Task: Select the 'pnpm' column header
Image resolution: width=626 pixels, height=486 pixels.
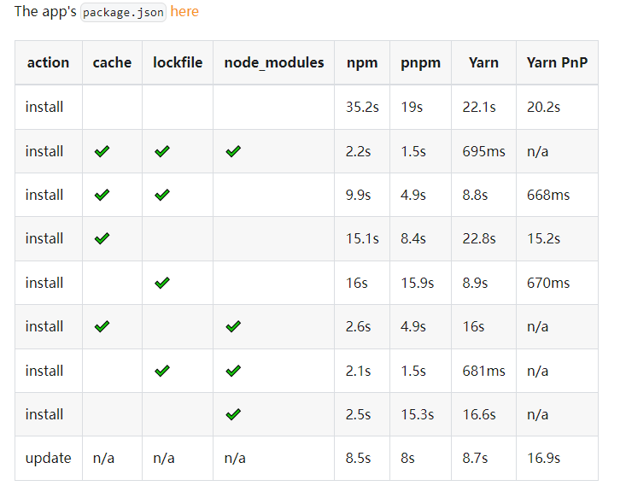Action: click(420, 63)
